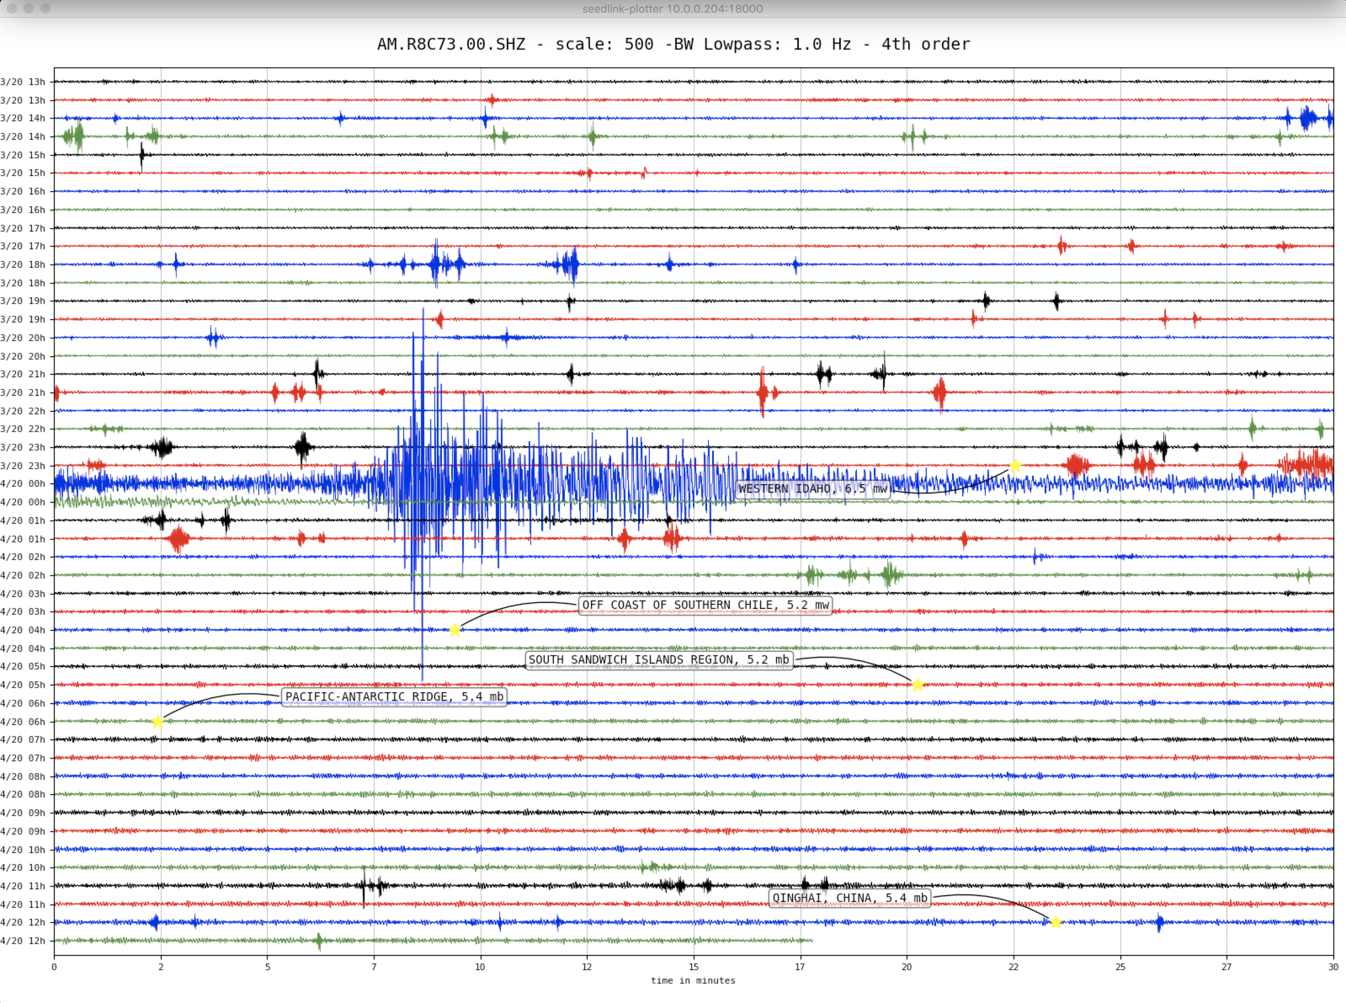
Task: Click the South Sandwich Islands Region label
Action: point(659,660)
